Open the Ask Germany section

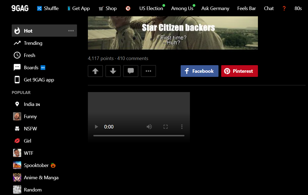215,8
